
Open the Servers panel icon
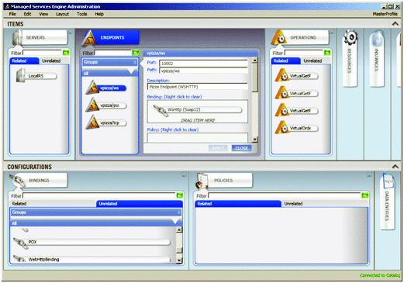(x=18, y=38)
